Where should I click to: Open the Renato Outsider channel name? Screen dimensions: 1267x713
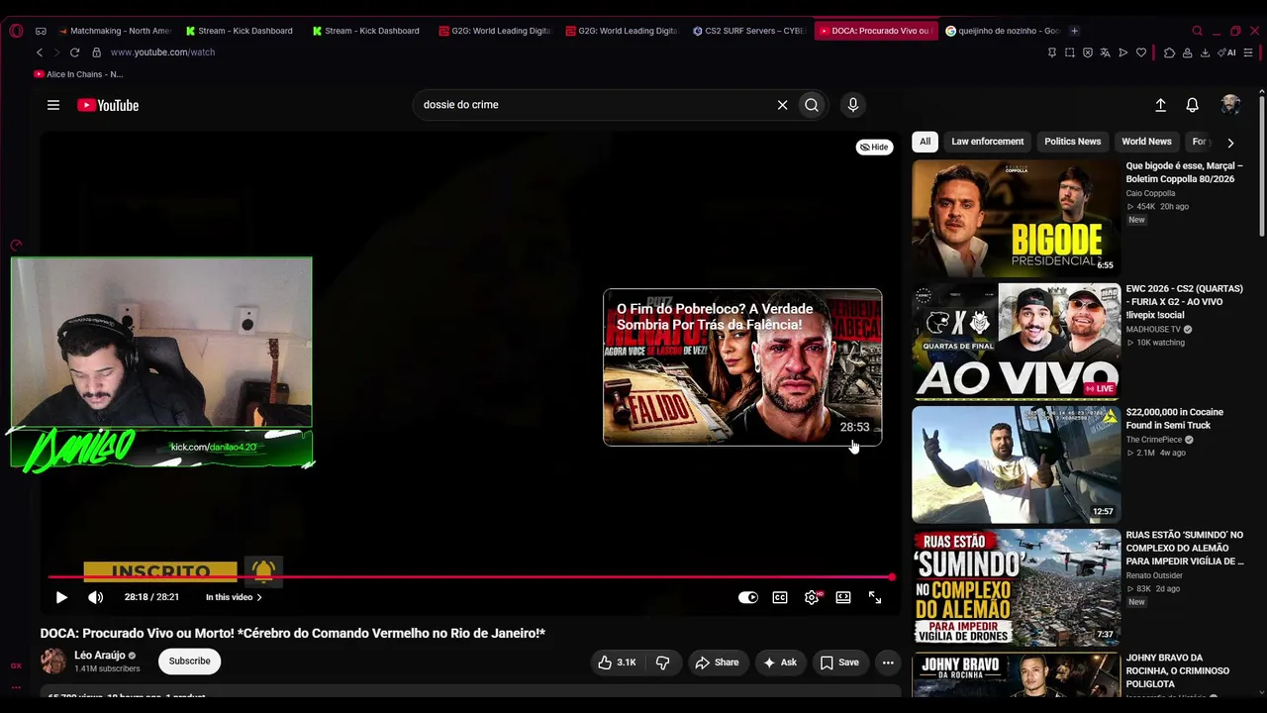(1154, 575)
